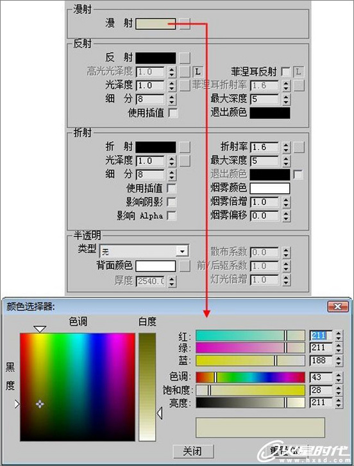
Task: Click the 亮度 value field showing 211
Action: (x=321, y=402)
